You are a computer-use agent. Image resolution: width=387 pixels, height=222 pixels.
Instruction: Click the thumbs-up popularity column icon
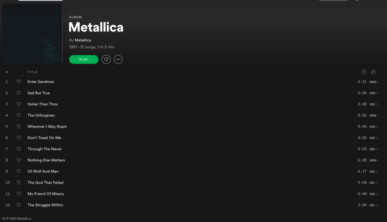[x=374, y=72]
